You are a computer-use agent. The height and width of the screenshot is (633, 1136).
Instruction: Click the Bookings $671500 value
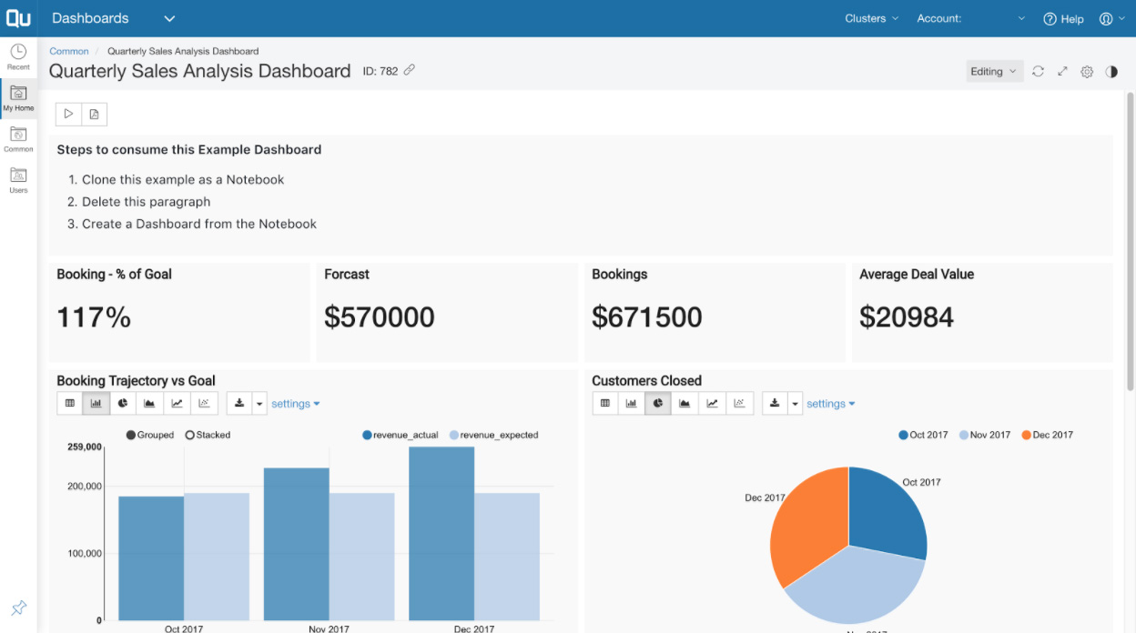click(x=647, y=316)
